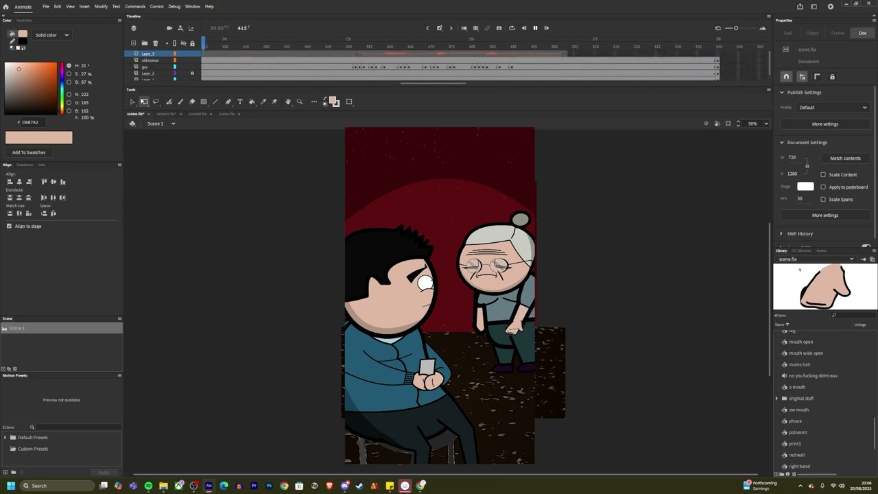This screenshot has height=494, width=878.
Task: Delete the selected layer
Action: click(155, 43)
